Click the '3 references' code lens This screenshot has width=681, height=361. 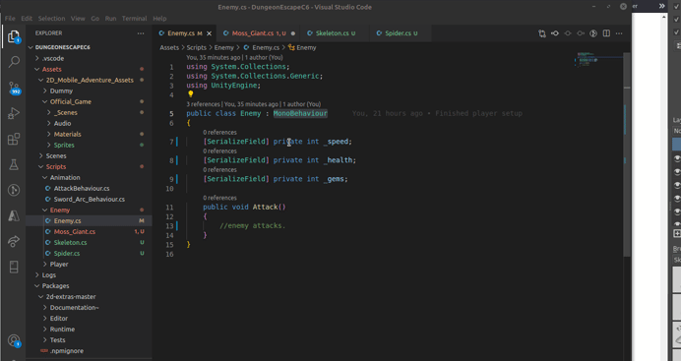203,104
